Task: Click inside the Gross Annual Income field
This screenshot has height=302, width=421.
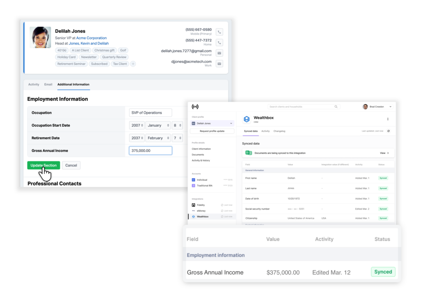Action: coord(150,150)
